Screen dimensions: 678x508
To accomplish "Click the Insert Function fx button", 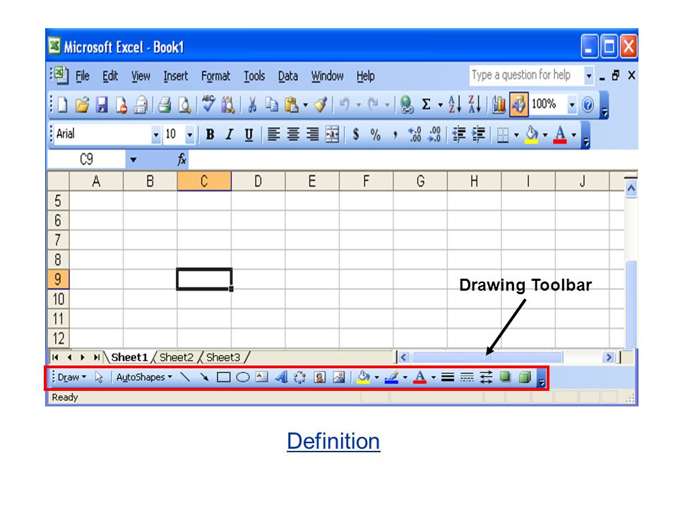I will 182,160.
